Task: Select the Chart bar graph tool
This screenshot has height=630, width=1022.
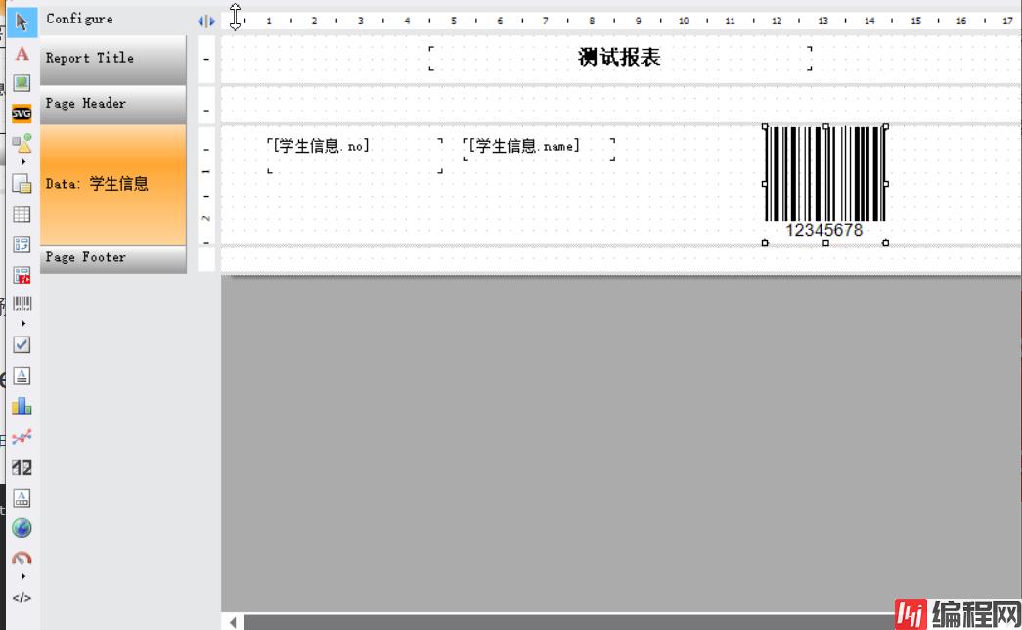Action: pos(22,406)
